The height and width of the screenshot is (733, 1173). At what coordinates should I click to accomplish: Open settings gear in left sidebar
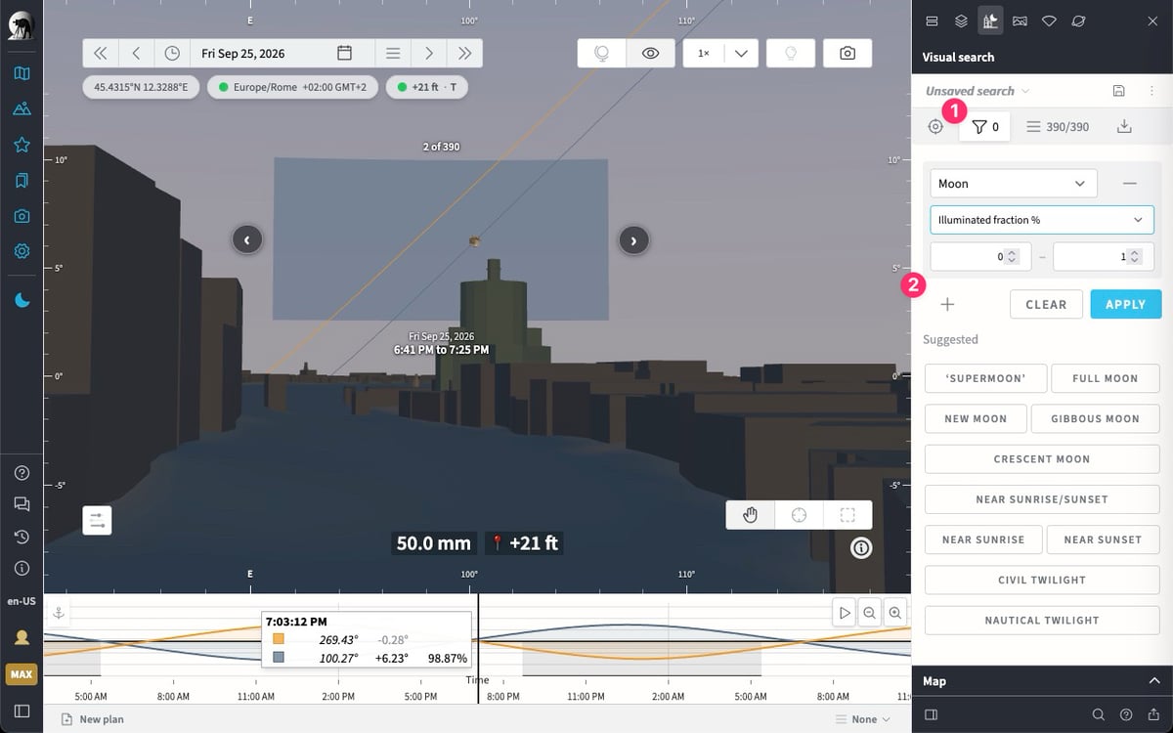coord(22,251)
